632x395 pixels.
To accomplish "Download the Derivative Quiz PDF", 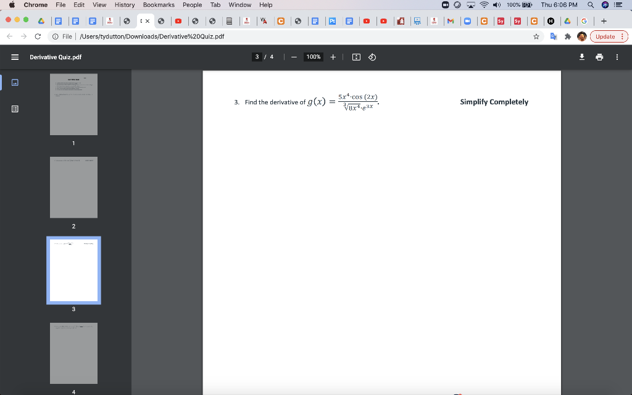I will point(581,57).
